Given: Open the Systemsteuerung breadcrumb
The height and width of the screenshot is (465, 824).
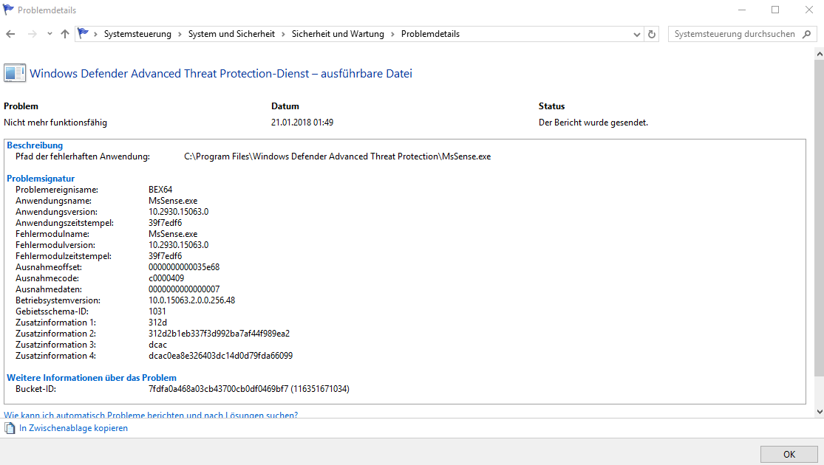Looking at the screenshot, I should (137, 34).
